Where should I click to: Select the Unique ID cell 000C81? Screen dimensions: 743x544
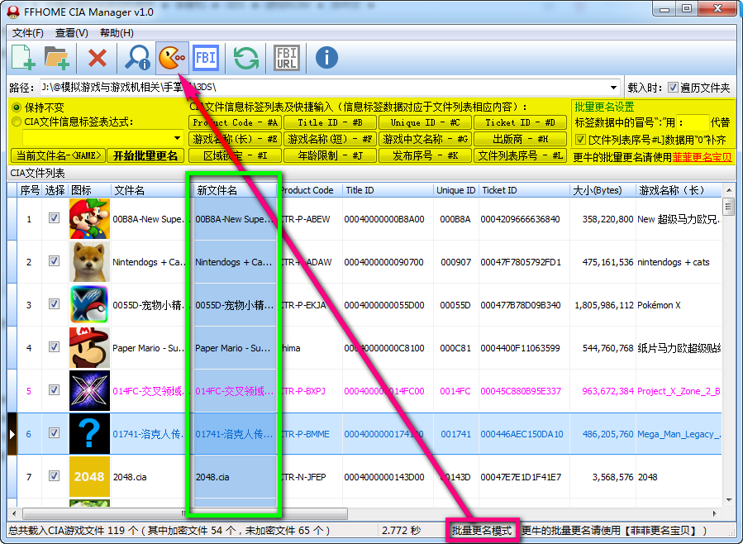(x=455, y=348)
